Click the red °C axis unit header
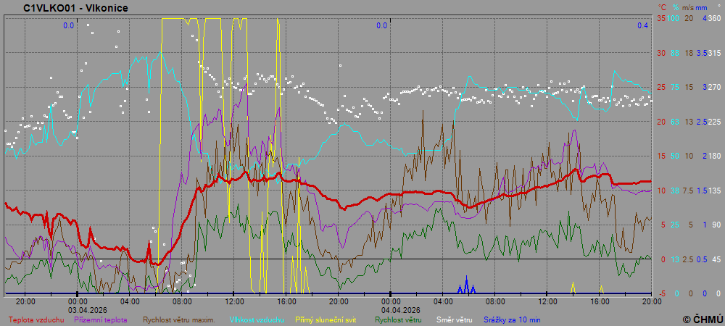Image resolution: width=725 pixels, height=326 pixels. [660, 7]
